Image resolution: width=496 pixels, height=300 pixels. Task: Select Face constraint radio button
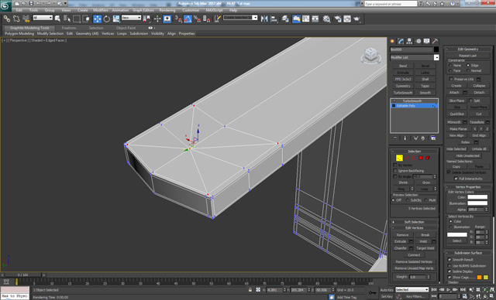[x=450, y=70]
